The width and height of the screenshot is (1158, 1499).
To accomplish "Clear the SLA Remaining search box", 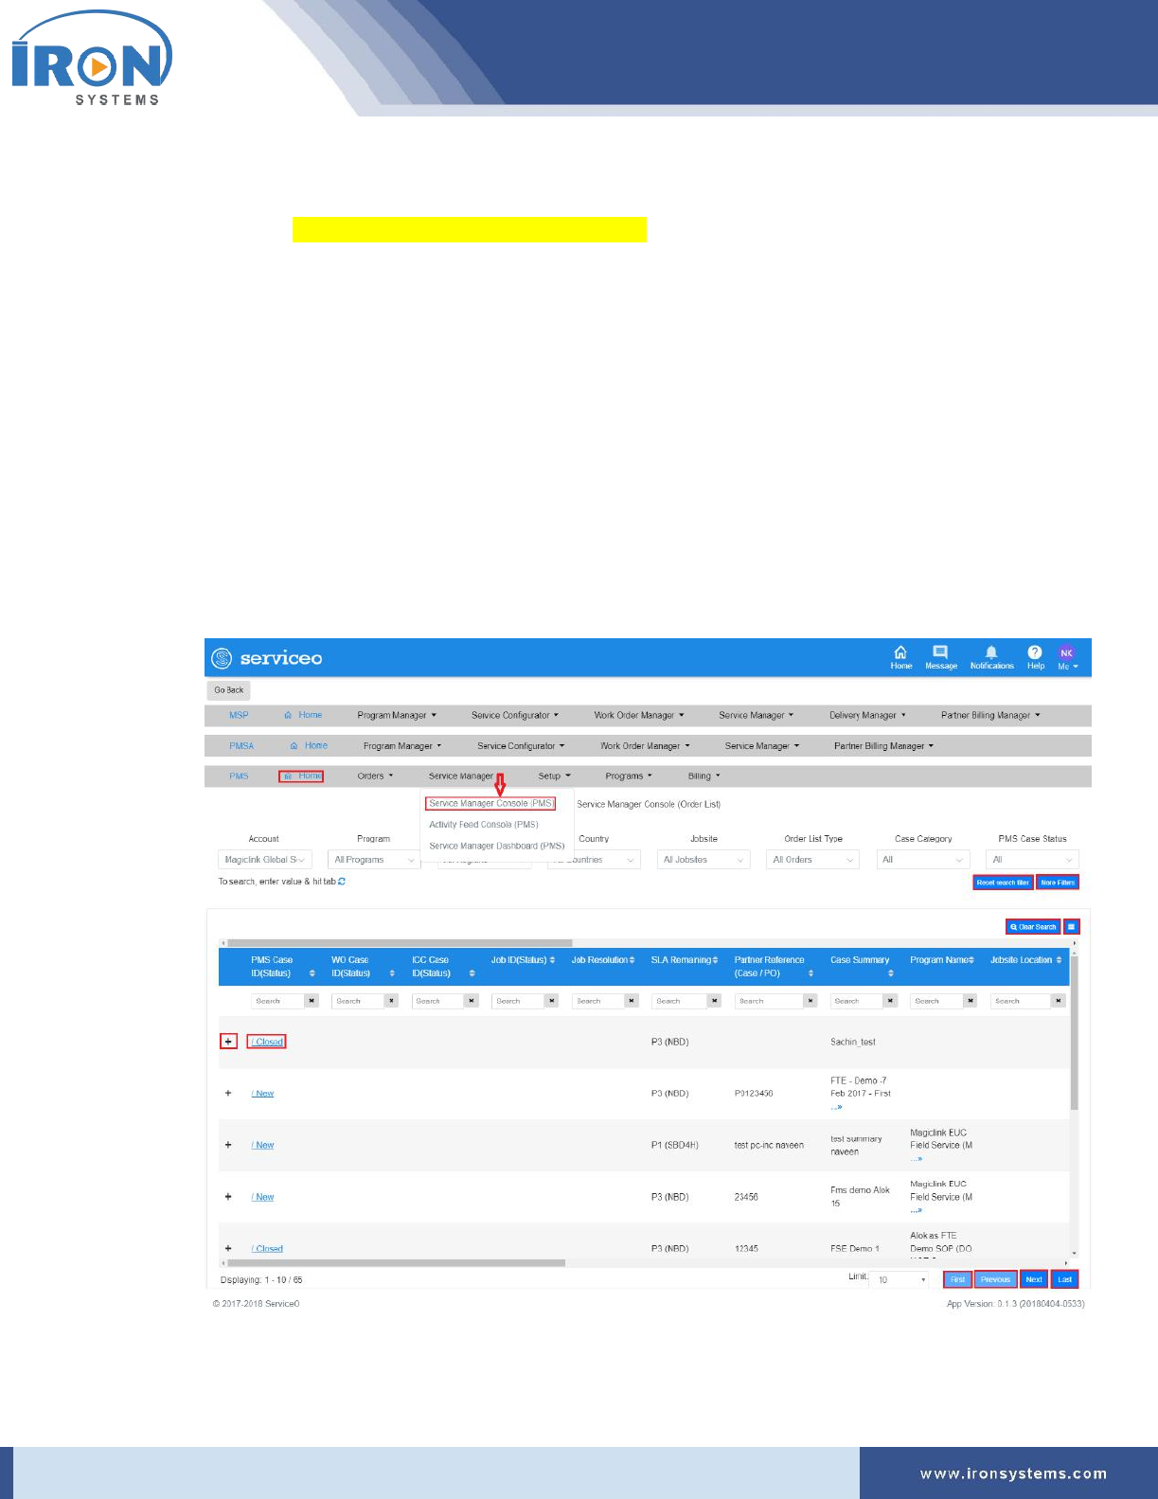I will (x=714, y=1001).
